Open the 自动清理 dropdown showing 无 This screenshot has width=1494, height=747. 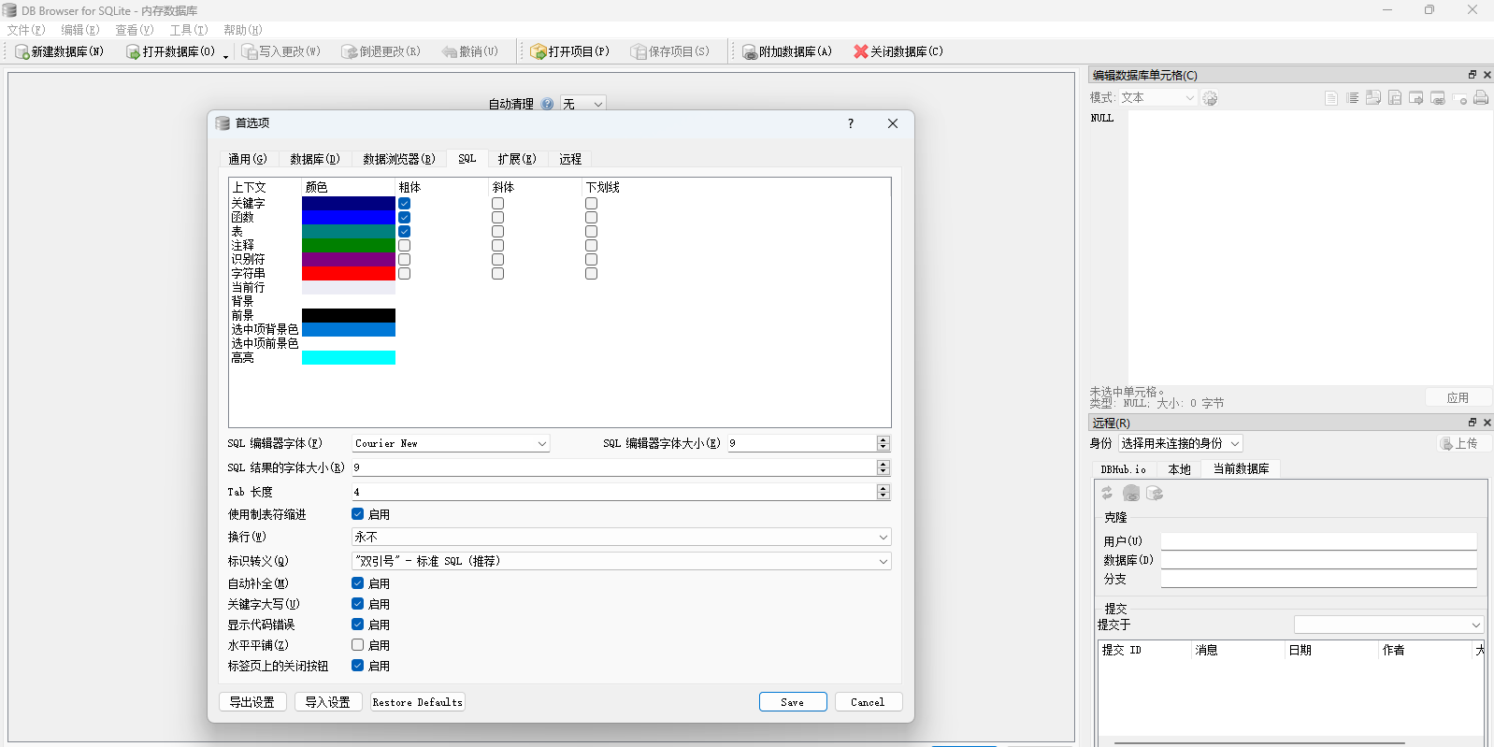pos(583,104)
